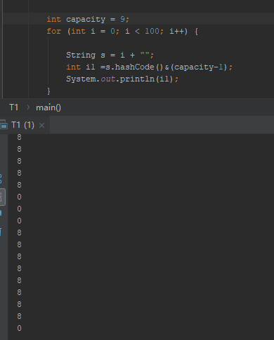
Task: Click the line 'String s = i + "";'
Action: (x=110, y=55)
